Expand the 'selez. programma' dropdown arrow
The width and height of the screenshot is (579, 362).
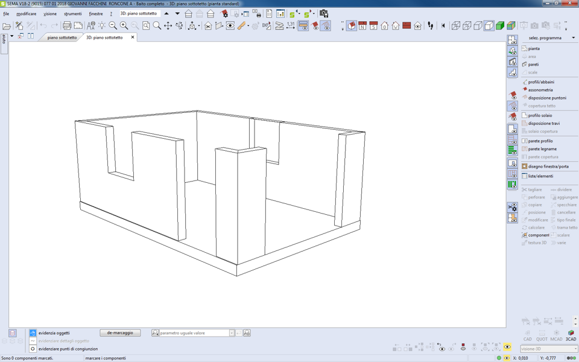coord(573,38)
